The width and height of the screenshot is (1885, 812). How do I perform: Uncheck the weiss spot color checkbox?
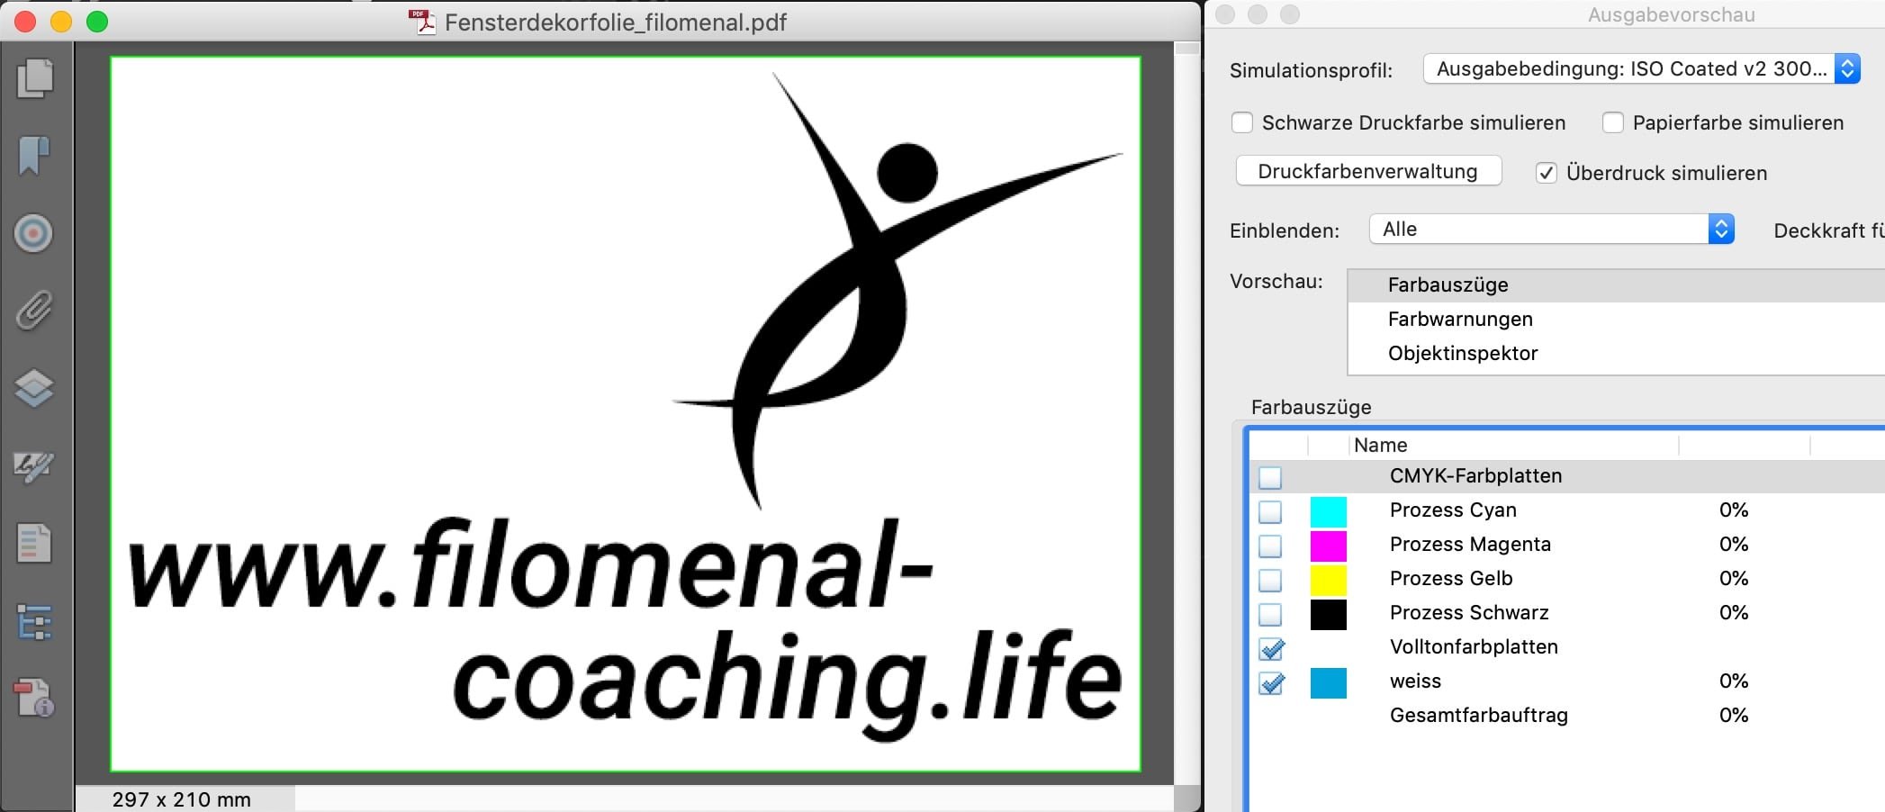1271,683
